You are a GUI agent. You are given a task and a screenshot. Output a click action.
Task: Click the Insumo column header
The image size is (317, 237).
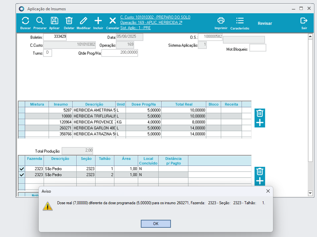(61, 104)
